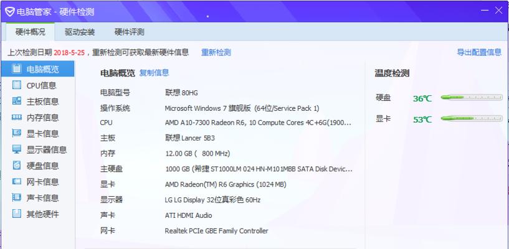This screenshot has height=249, width=509.
Task: Click the 电脑管家 shield logo icon
Action: click(10, 12)
